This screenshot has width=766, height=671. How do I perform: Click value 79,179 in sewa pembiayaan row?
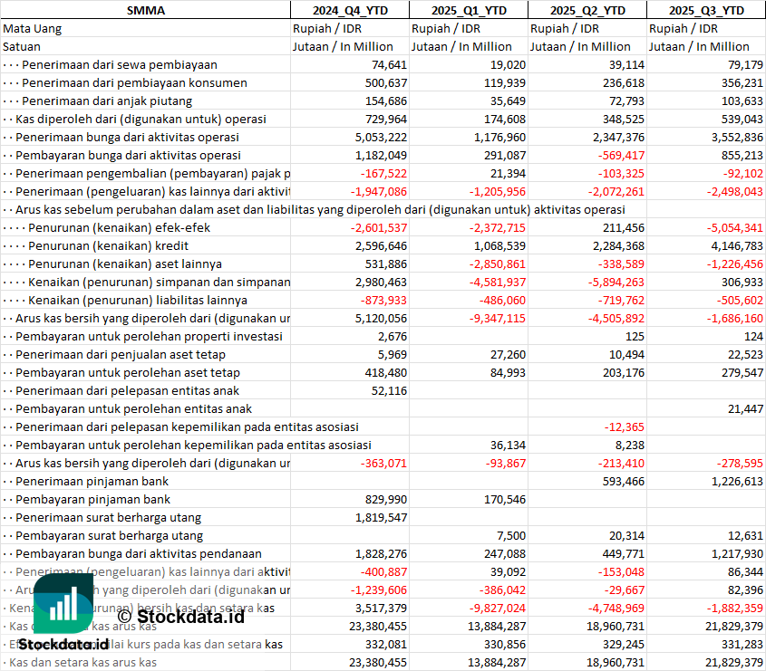pos(745,65)
